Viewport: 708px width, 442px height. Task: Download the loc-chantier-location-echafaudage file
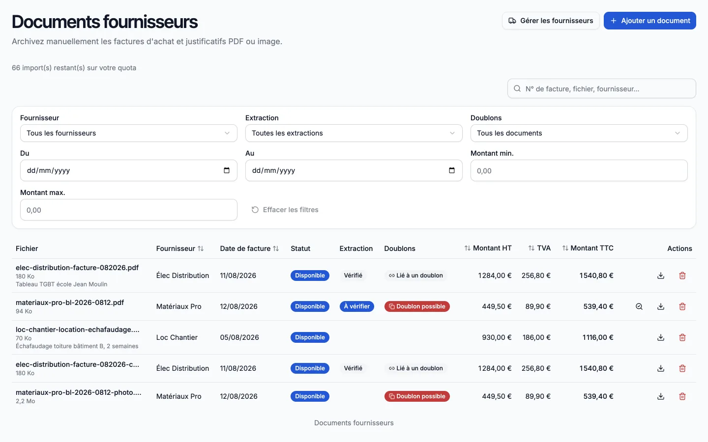pos(661,337)
